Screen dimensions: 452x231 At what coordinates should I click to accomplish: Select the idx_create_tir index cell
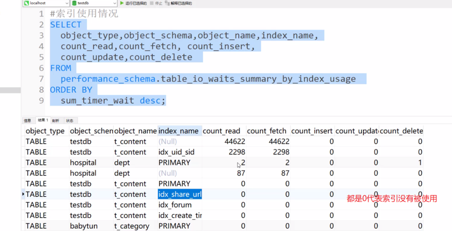pyautogui.click(x=180, y=215)
